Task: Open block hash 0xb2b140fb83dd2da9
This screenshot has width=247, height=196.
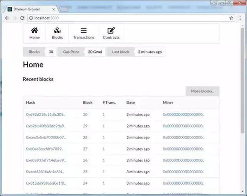Action: (46, 126)
